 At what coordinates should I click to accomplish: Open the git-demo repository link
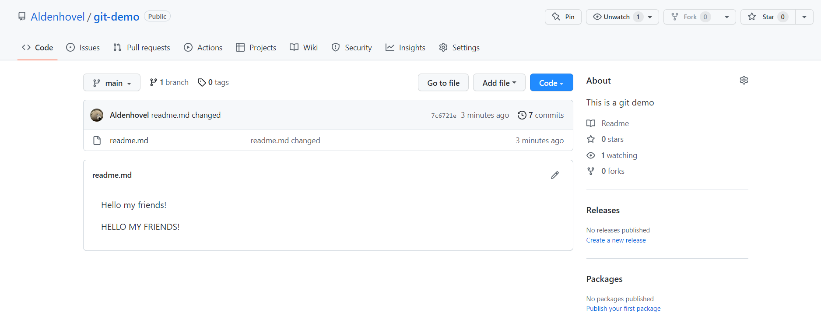point(116,17)
